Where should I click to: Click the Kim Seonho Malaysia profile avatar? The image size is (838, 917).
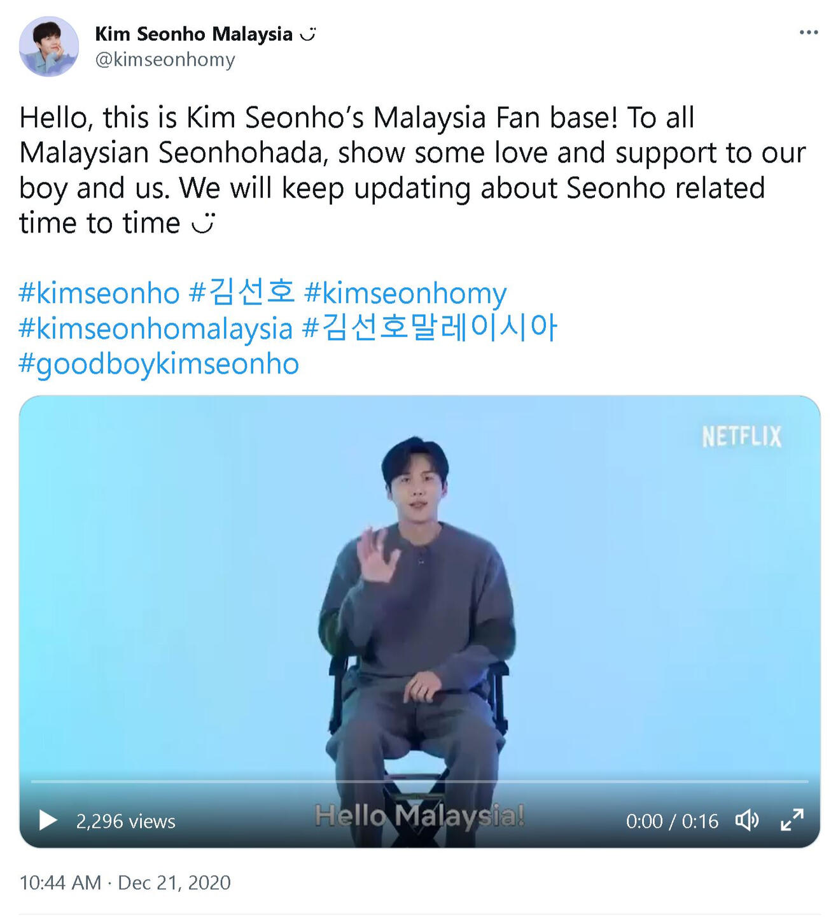(x=49, y=46)
